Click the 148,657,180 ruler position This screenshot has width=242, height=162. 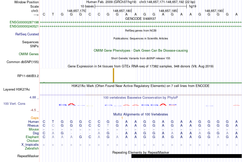[x=122, y=11]
